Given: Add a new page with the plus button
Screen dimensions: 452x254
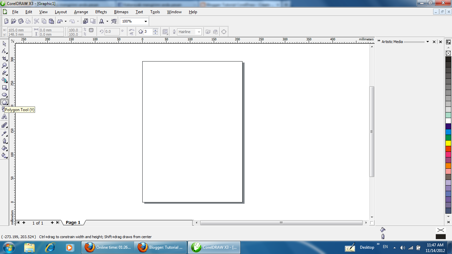Looking at the screenshot, I should [x=23, y=223].
